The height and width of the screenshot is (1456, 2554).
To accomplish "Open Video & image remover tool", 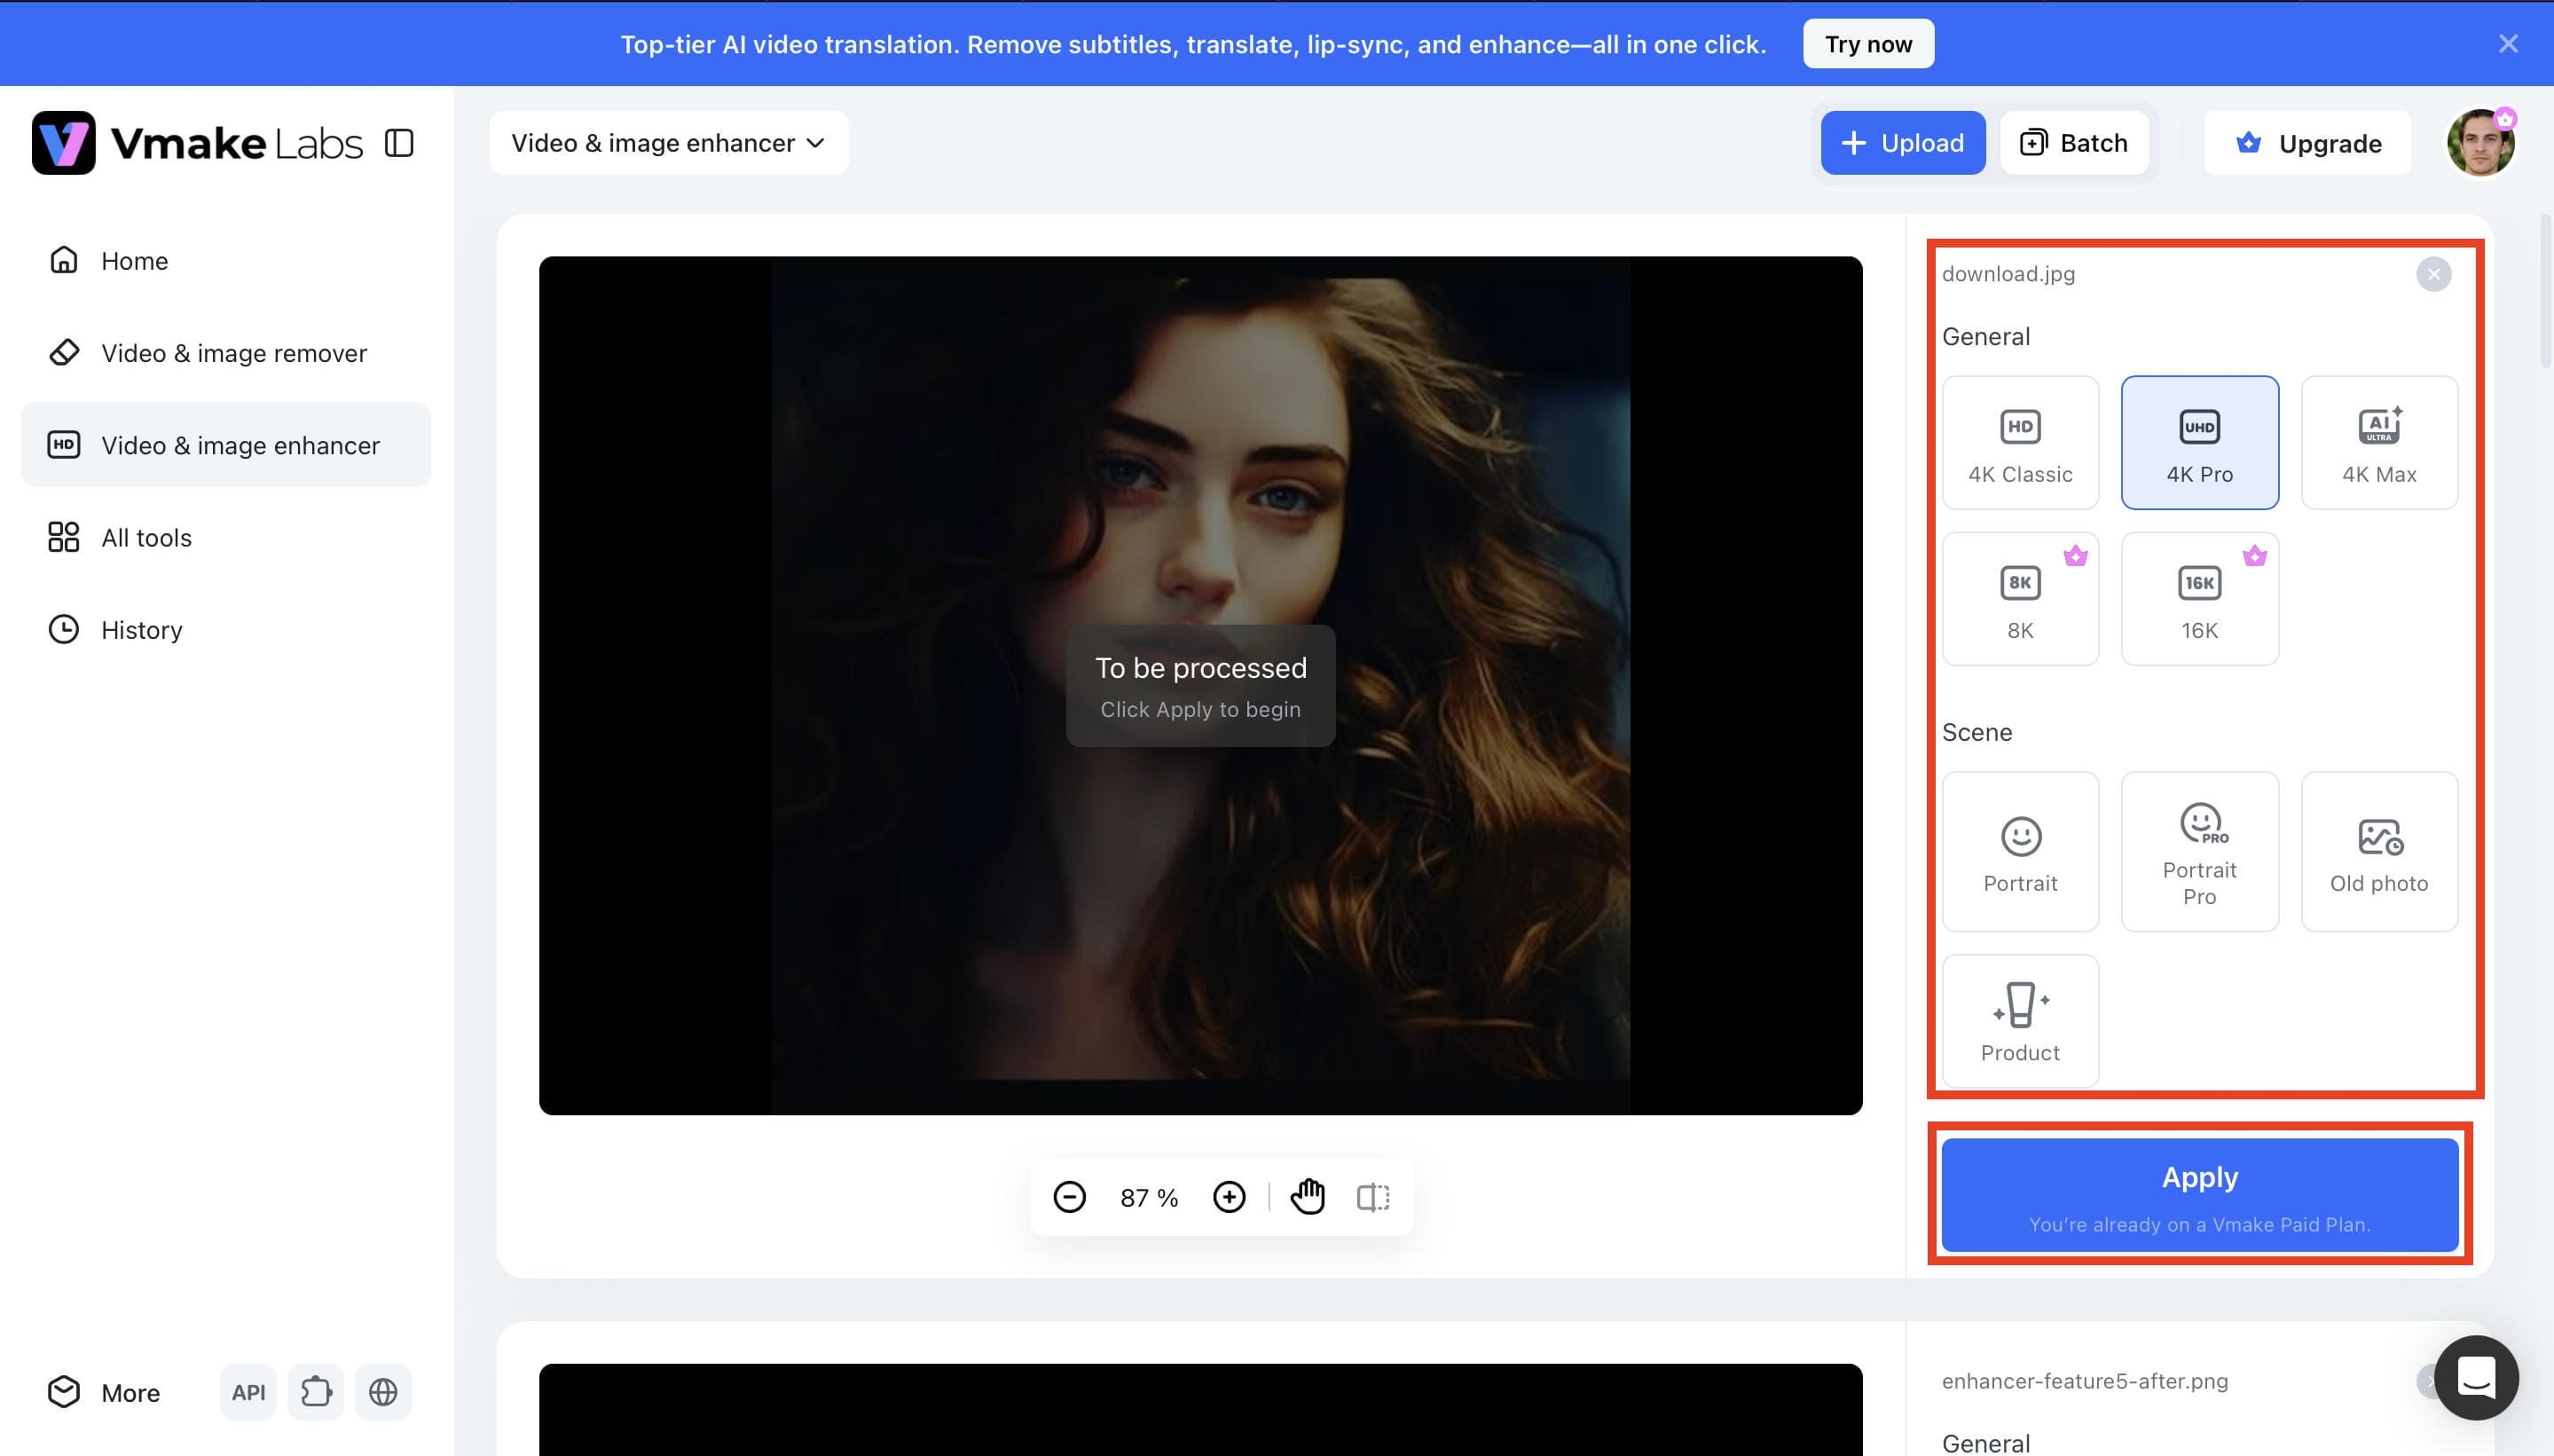I will coord(226,353).
